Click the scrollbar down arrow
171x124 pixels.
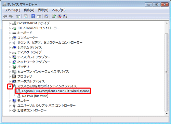click(167, 113)
